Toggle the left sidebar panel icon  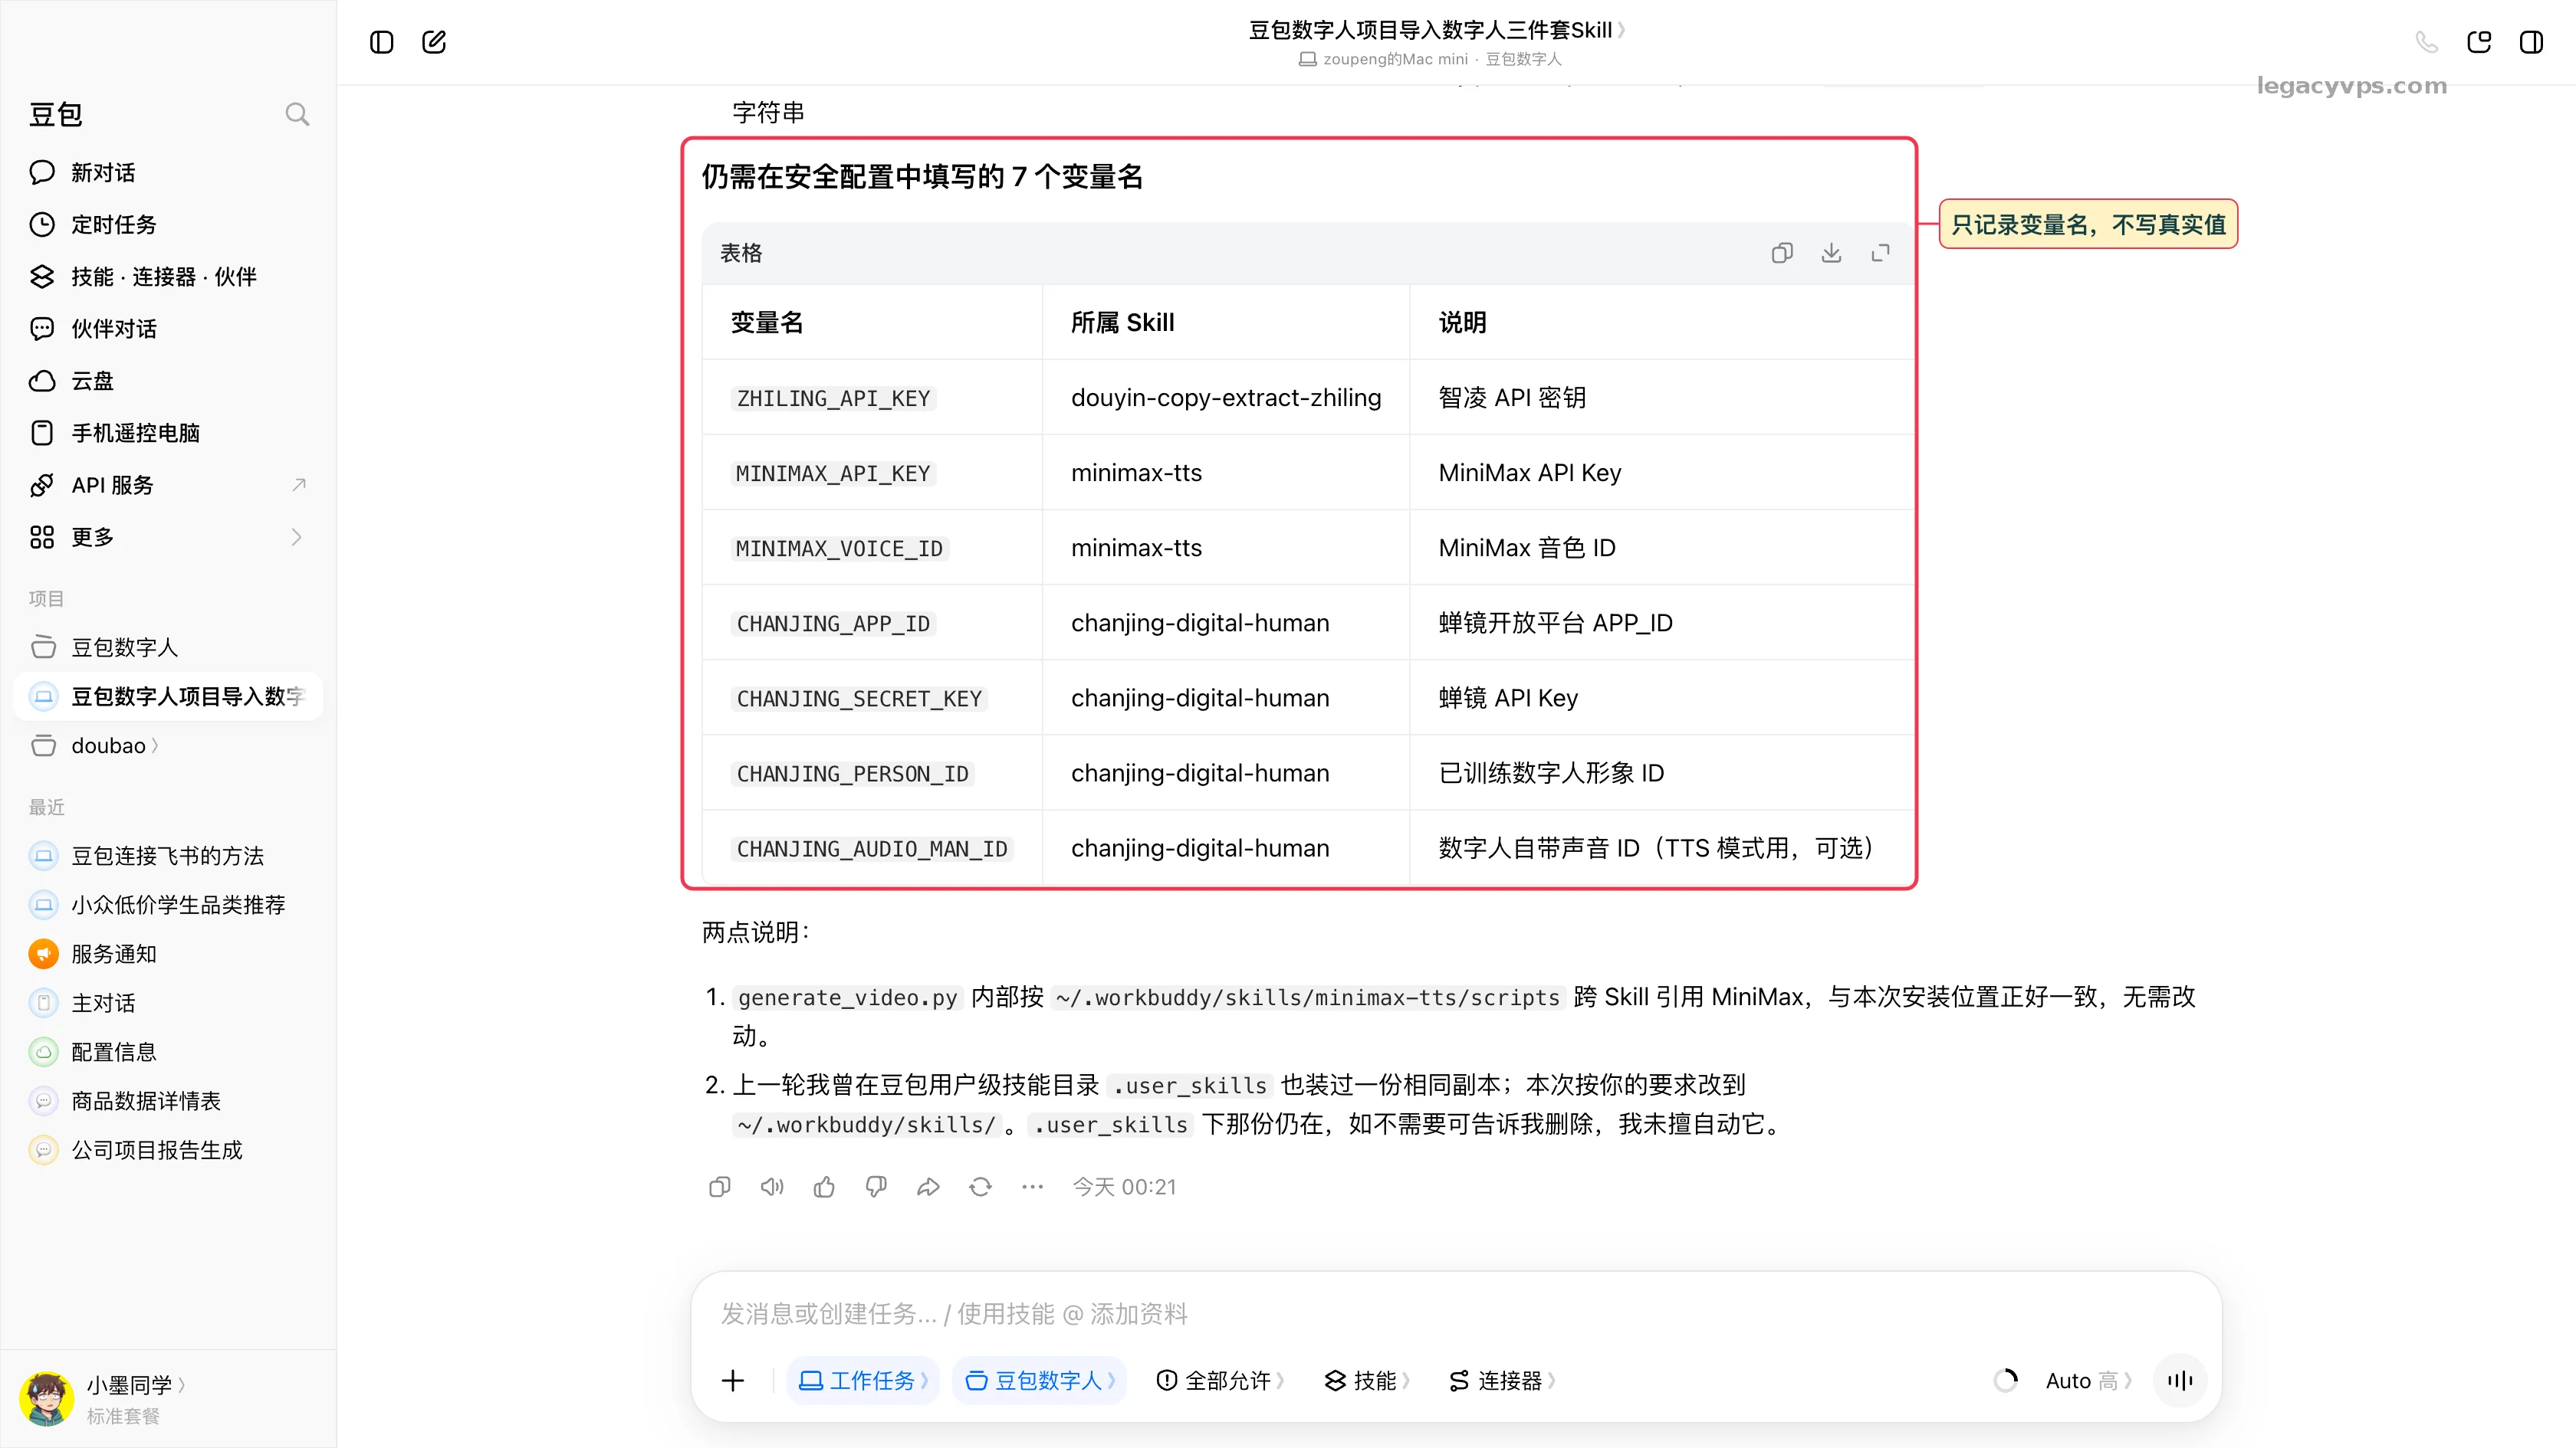click(381, 42)
